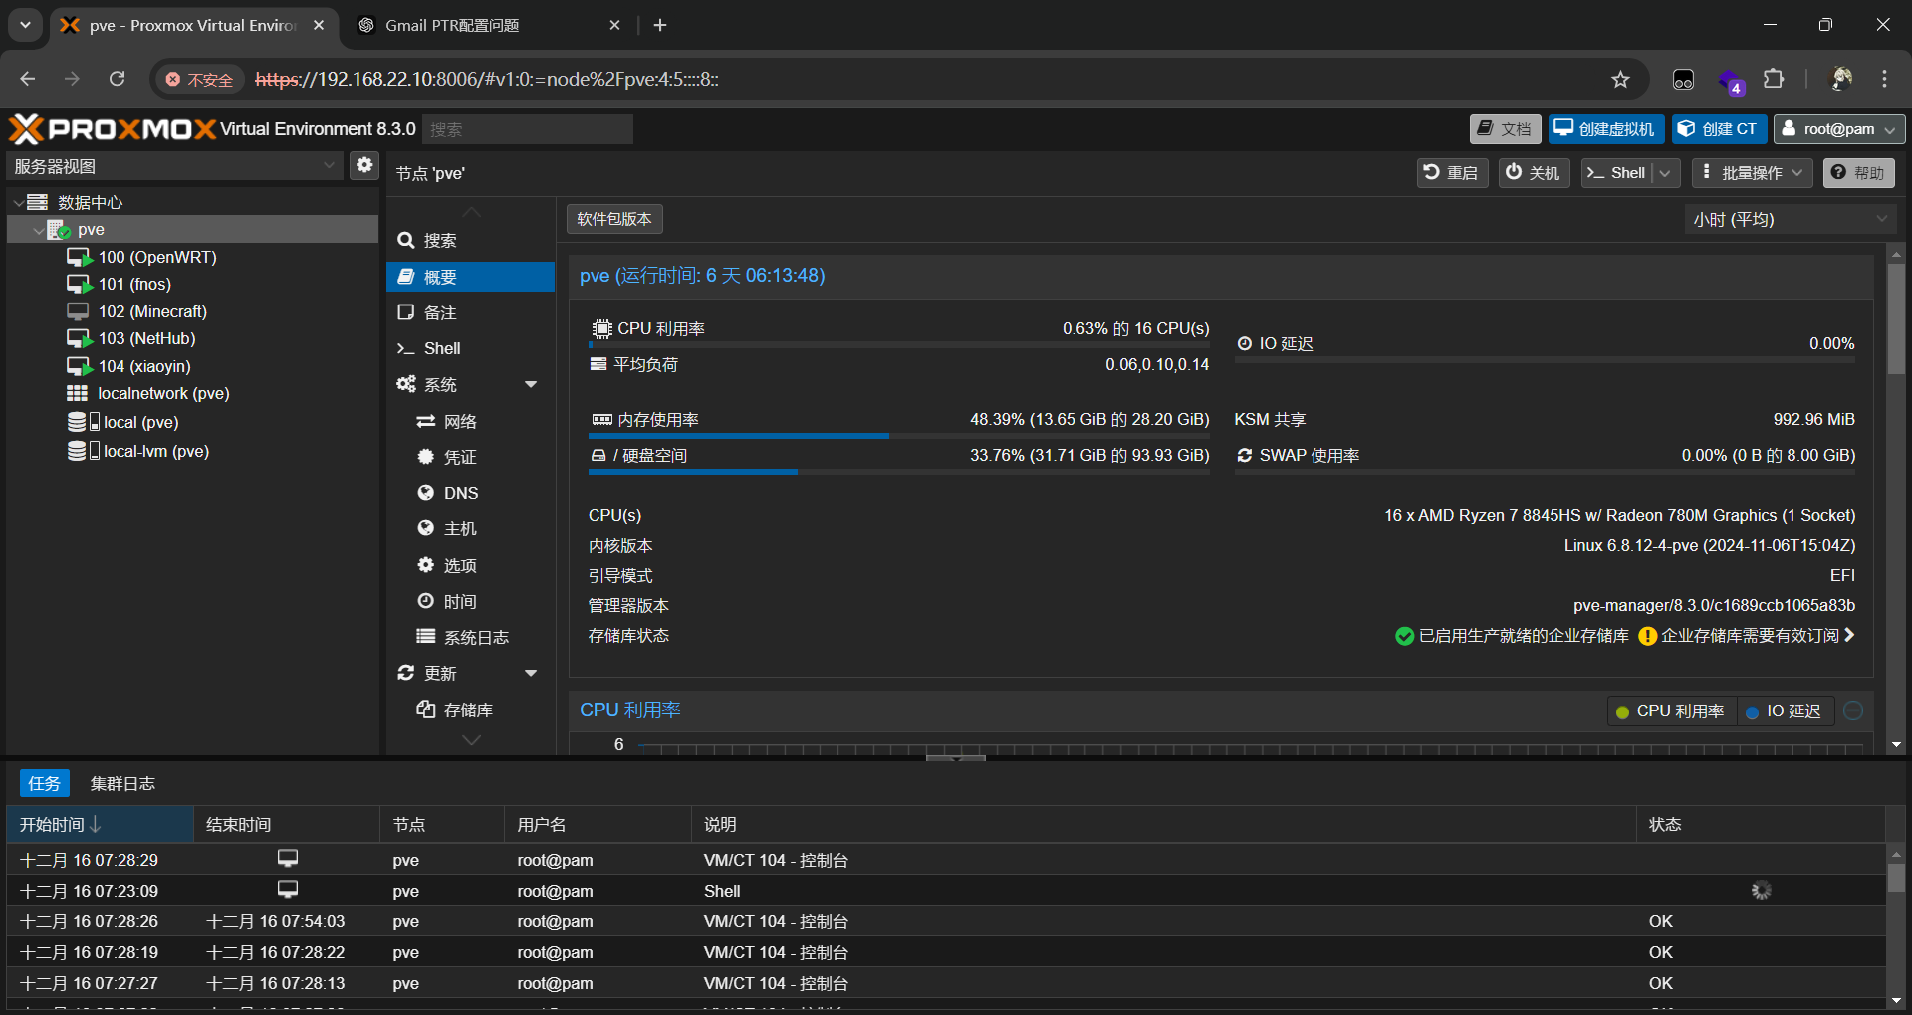Select VM 103 (NetHub)

(146, 338)
